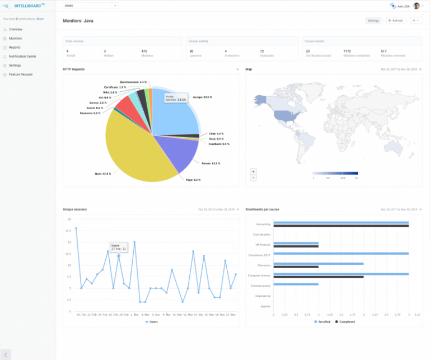Click the Feature Request icon in the sidebar
This screenshot has width=430, height=360.
tap(5, 74)
